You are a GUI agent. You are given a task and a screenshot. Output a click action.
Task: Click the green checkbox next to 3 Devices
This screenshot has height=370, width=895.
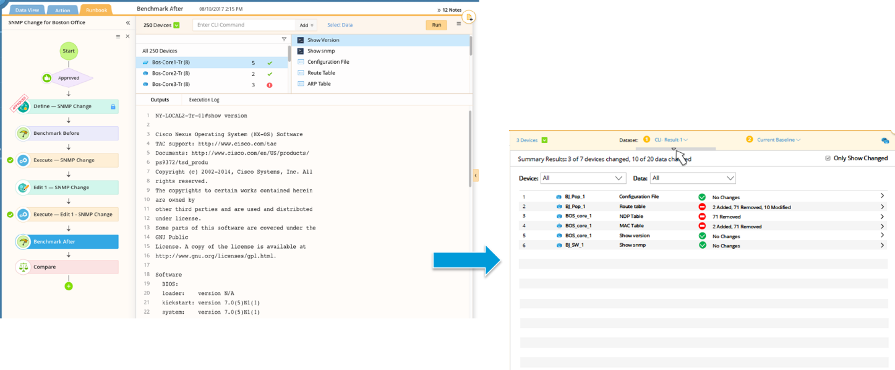tap(544, 140)
